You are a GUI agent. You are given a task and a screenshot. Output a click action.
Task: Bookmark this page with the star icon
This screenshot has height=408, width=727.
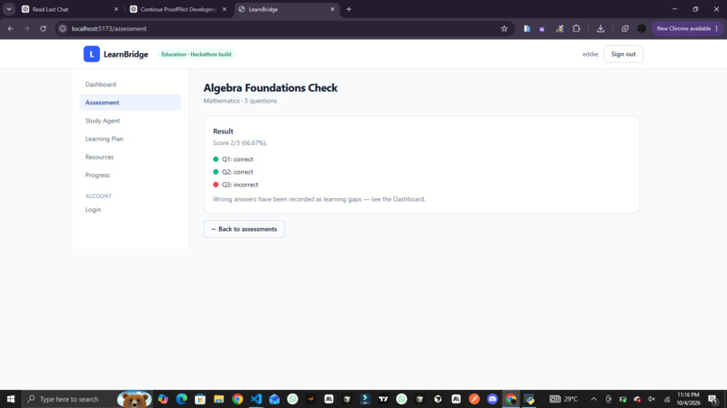click(x=504, y=29)
